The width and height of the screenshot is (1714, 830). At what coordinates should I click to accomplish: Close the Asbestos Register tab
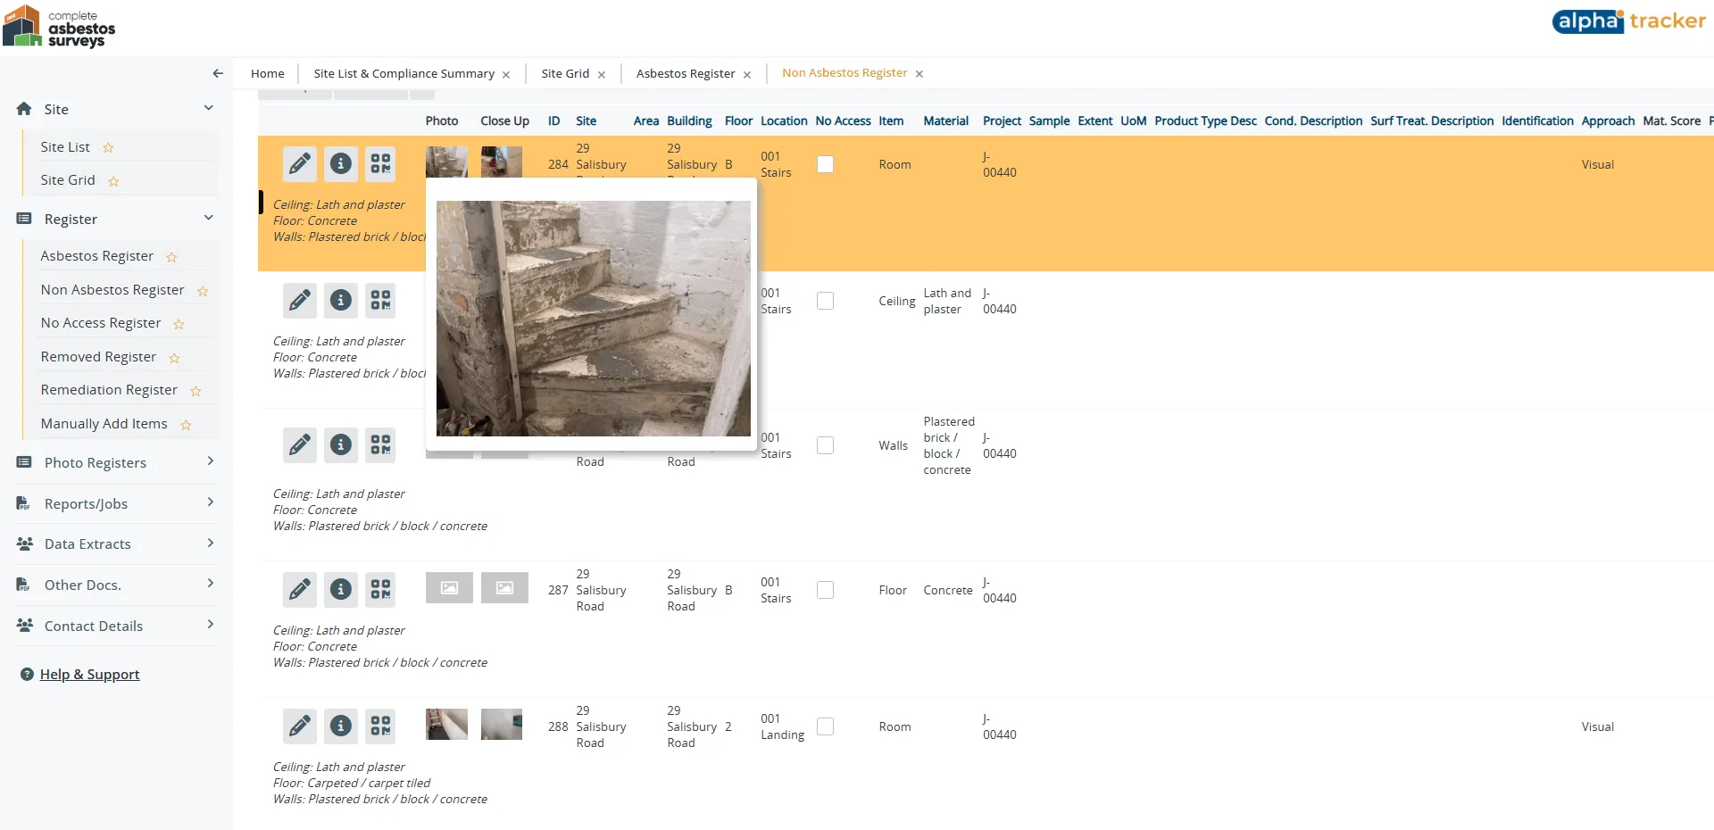(747, 75)
